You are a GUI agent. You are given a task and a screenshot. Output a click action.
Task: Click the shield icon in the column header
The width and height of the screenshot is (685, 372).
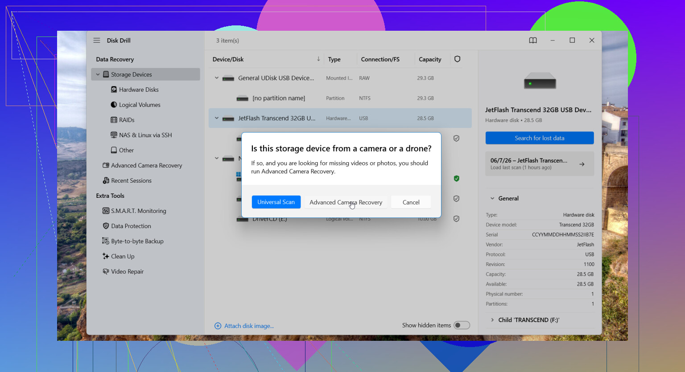[457, 59]
